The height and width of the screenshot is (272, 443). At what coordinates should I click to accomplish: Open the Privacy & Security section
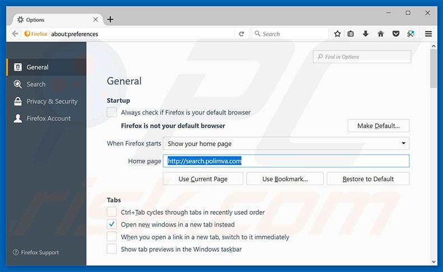[x=47, y=101]
